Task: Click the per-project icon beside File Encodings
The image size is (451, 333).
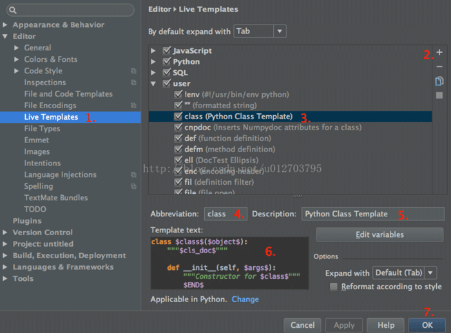Action: click(133, 106)
